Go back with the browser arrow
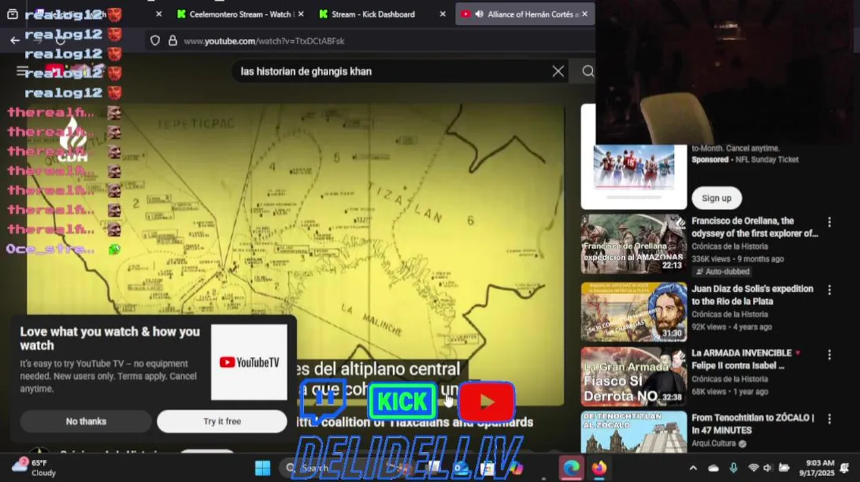The width and height of the screenshot is (860, 482). point(15,41)
